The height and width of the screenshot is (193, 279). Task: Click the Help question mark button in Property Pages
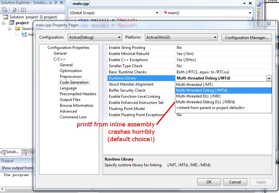[x=258, y=23]
